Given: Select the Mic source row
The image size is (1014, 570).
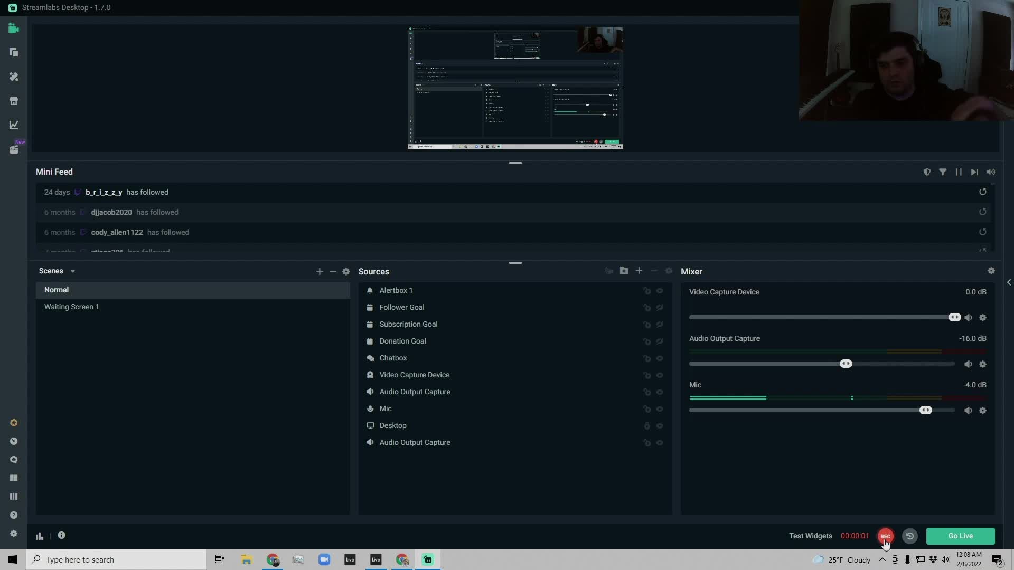Looking at the screenshot, I should pyautogui.click(x=515, y=408).
